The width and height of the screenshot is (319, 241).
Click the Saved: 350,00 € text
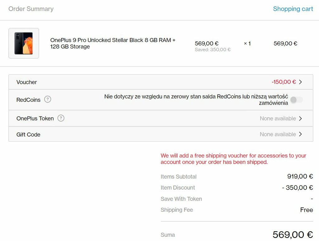coord(212,50)
